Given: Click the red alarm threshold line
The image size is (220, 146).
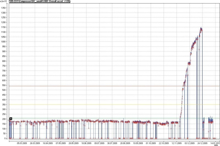Looking at the screenshot, I should (110, 86).
